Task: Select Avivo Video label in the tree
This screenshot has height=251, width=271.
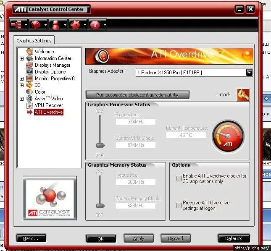Action: point(49,99)
